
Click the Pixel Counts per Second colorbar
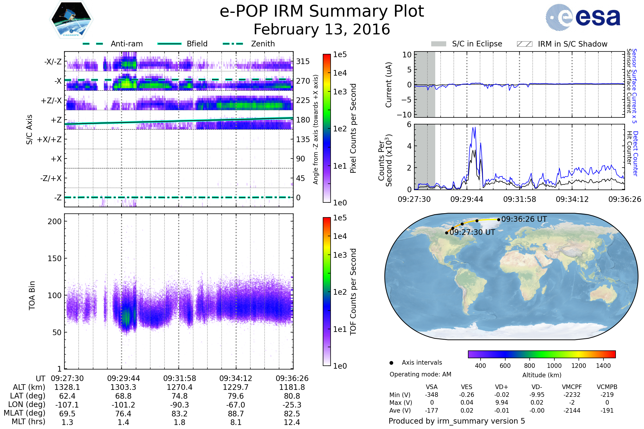pyautogui.click(x=327, y=128)
